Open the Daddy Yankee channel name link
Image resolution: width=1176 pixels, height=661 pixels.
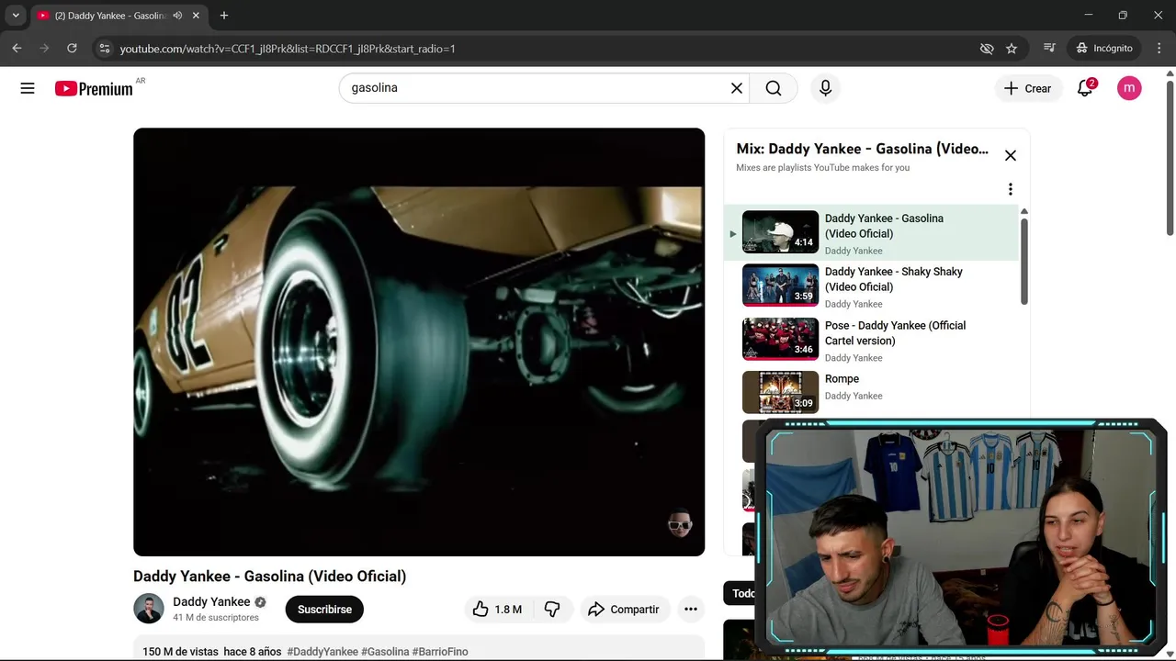pyautogui.click(x=211, y=602)
